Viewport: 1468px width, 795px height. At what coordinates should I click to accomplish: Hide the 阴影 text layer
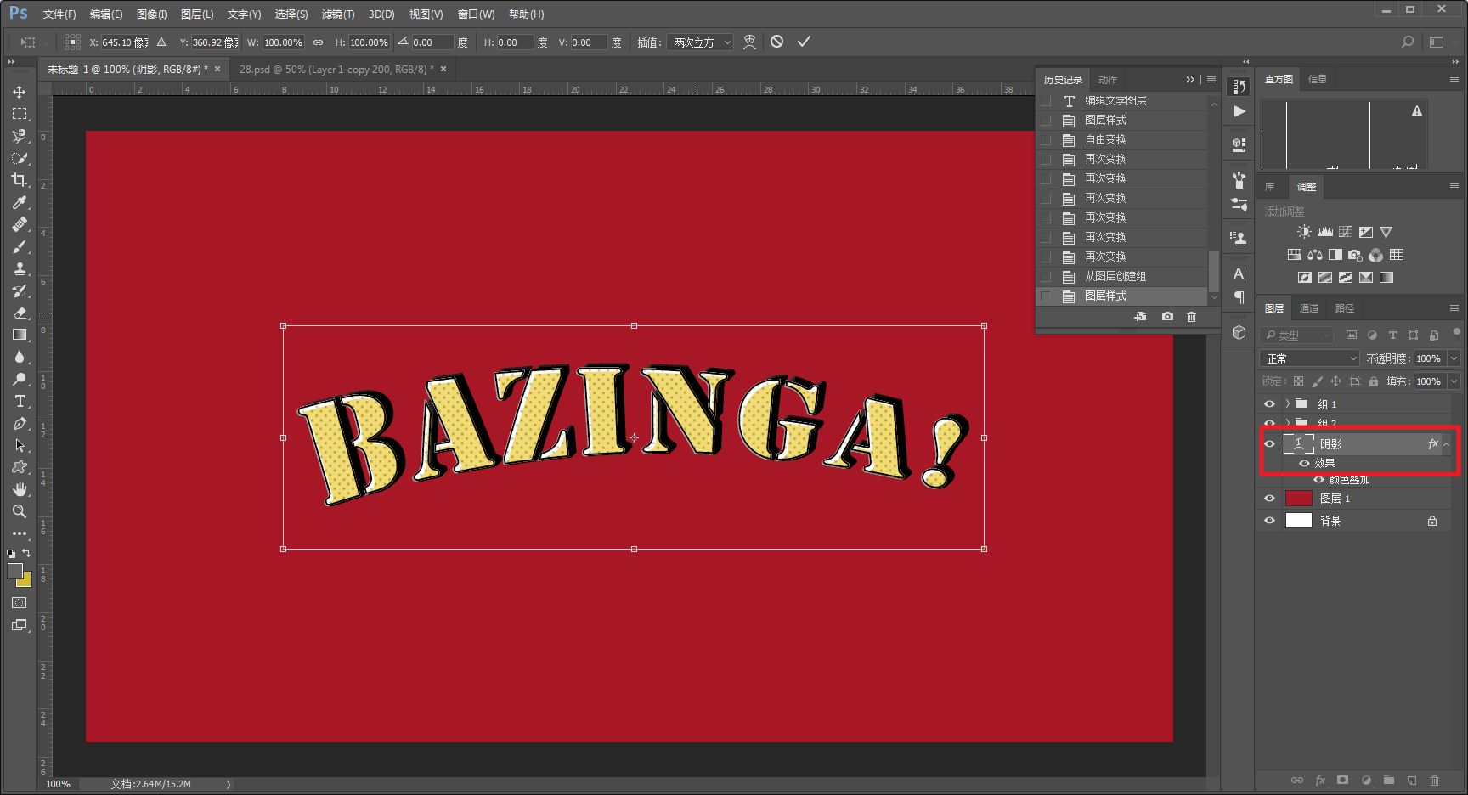(x=1269, y=443)
